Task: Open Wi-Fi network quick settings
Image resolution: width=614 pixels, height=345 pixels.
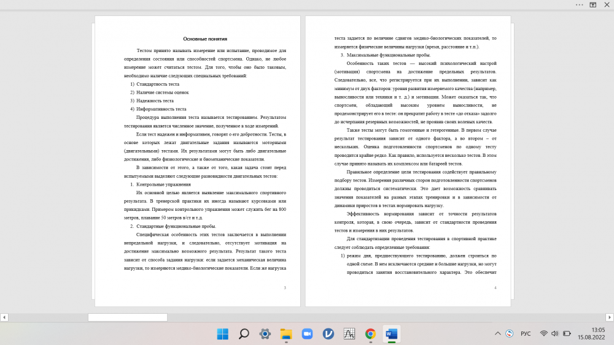Action: click(x=544, y=333)
